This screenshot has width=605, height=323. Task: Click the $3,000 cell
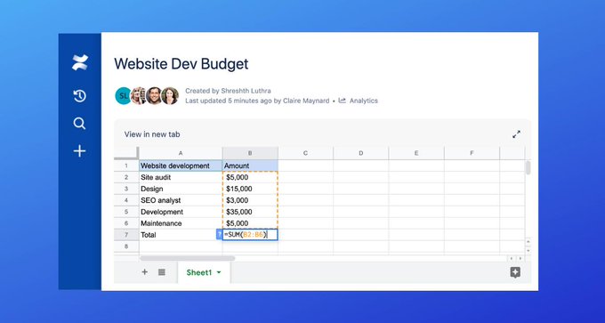click(x=250, y=200)
